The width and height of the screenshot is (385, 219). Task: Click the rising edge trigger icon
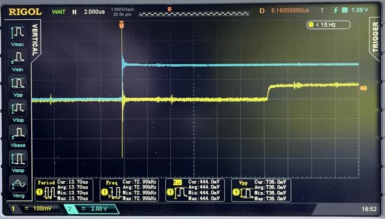point(336,10)
